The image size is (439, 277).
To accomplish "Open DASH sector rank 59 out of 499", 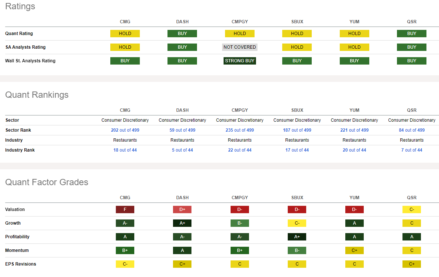I will [182, 130].
